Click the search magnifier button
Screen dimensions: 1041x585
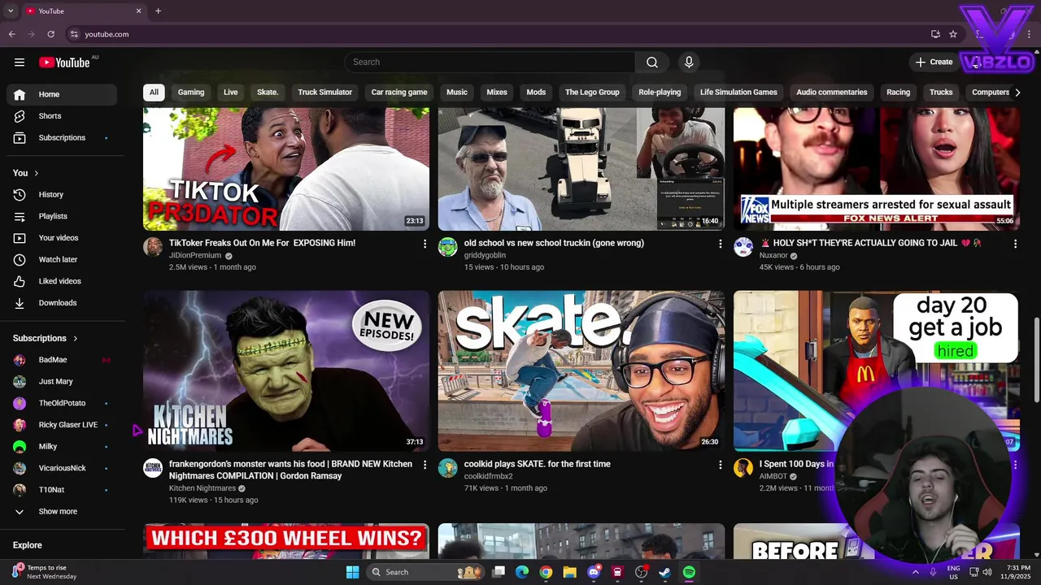click(652, 63)
